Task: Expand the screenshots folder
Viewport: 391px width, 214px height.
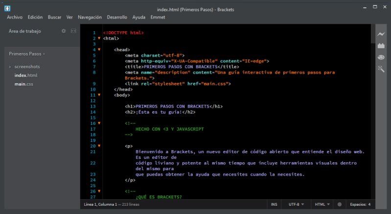Action: pyautogui.click(x=10, y=67)
